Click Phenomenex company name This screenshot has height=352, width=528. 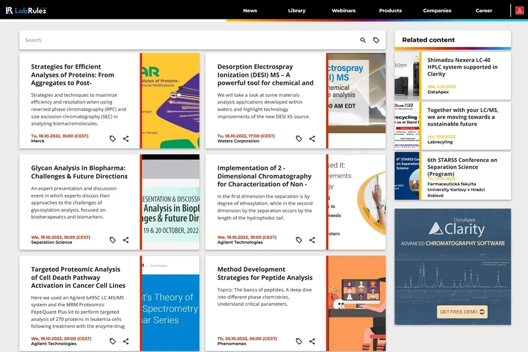(232, 343)
